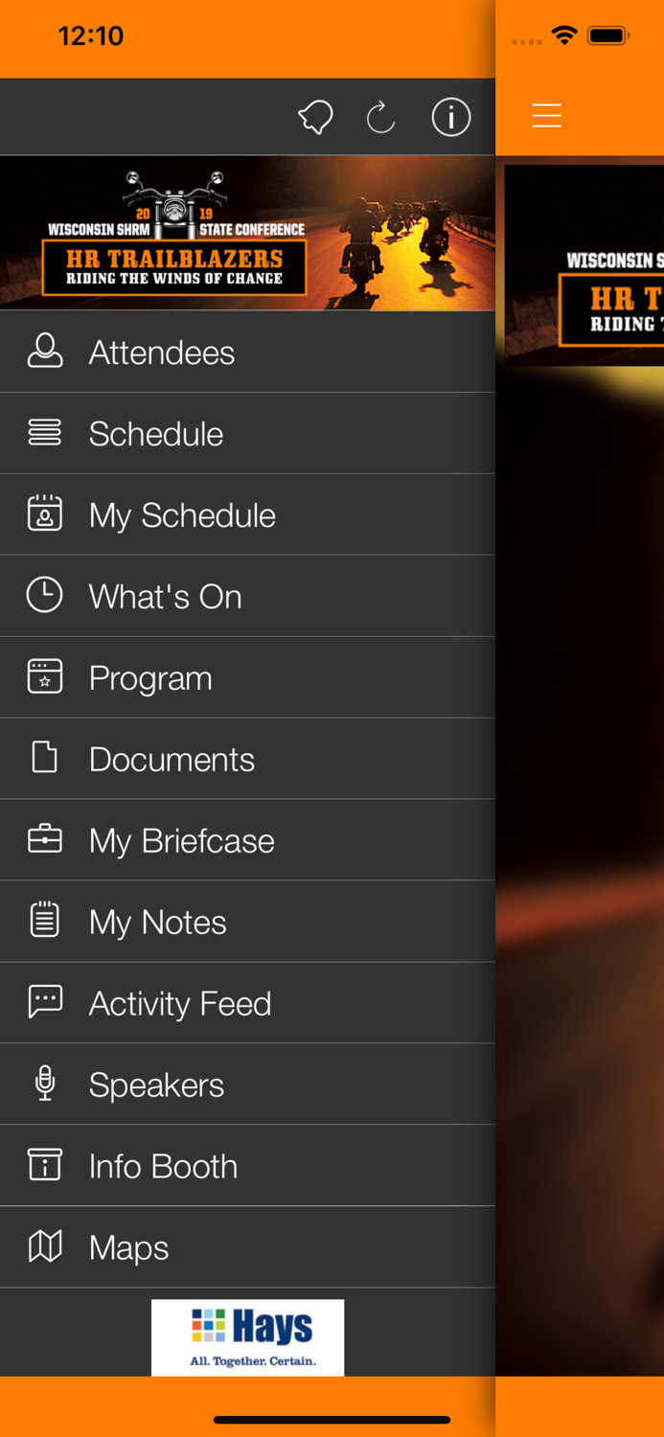Open My Notes
The width and height of the screenshot is (664, 1437).
(158, 923)
